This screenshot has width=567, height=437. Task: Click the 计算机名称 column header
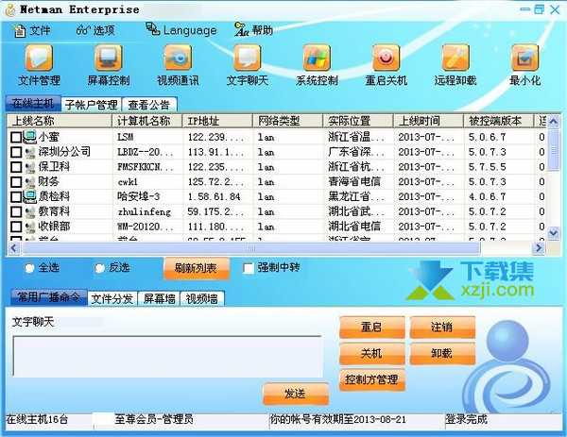coord(147,121)
